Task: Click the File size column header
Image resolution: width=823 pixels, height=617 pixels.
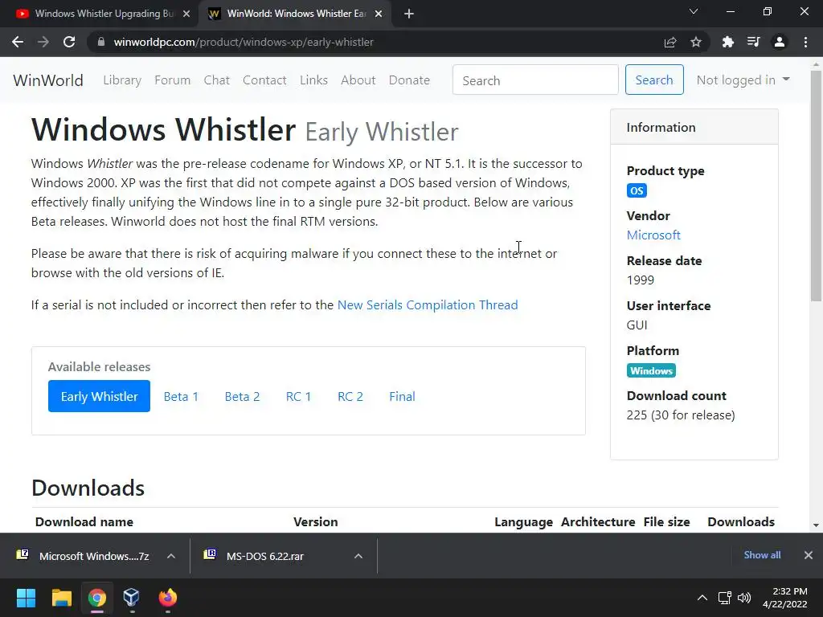Action: coord(666,521)
